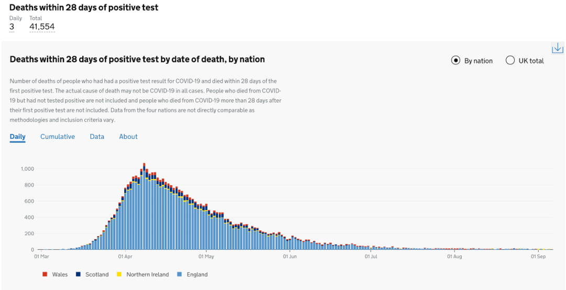
Task: Click the Northern Ireland yellow legend swatch
Action: pyautogui.click(x=119, y=274)
